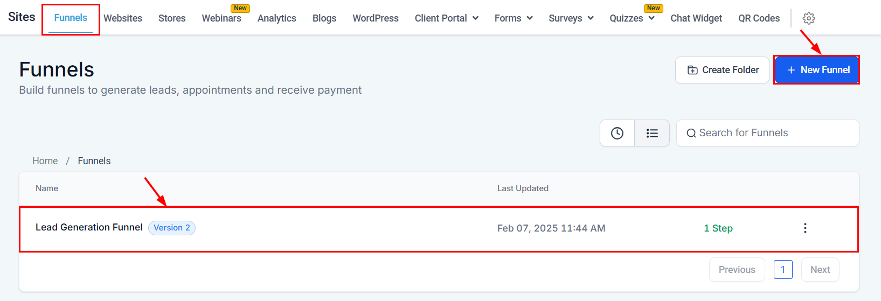Select page 1 in pagination
Viewport: 881px width, 301px height.
[782, 270]
